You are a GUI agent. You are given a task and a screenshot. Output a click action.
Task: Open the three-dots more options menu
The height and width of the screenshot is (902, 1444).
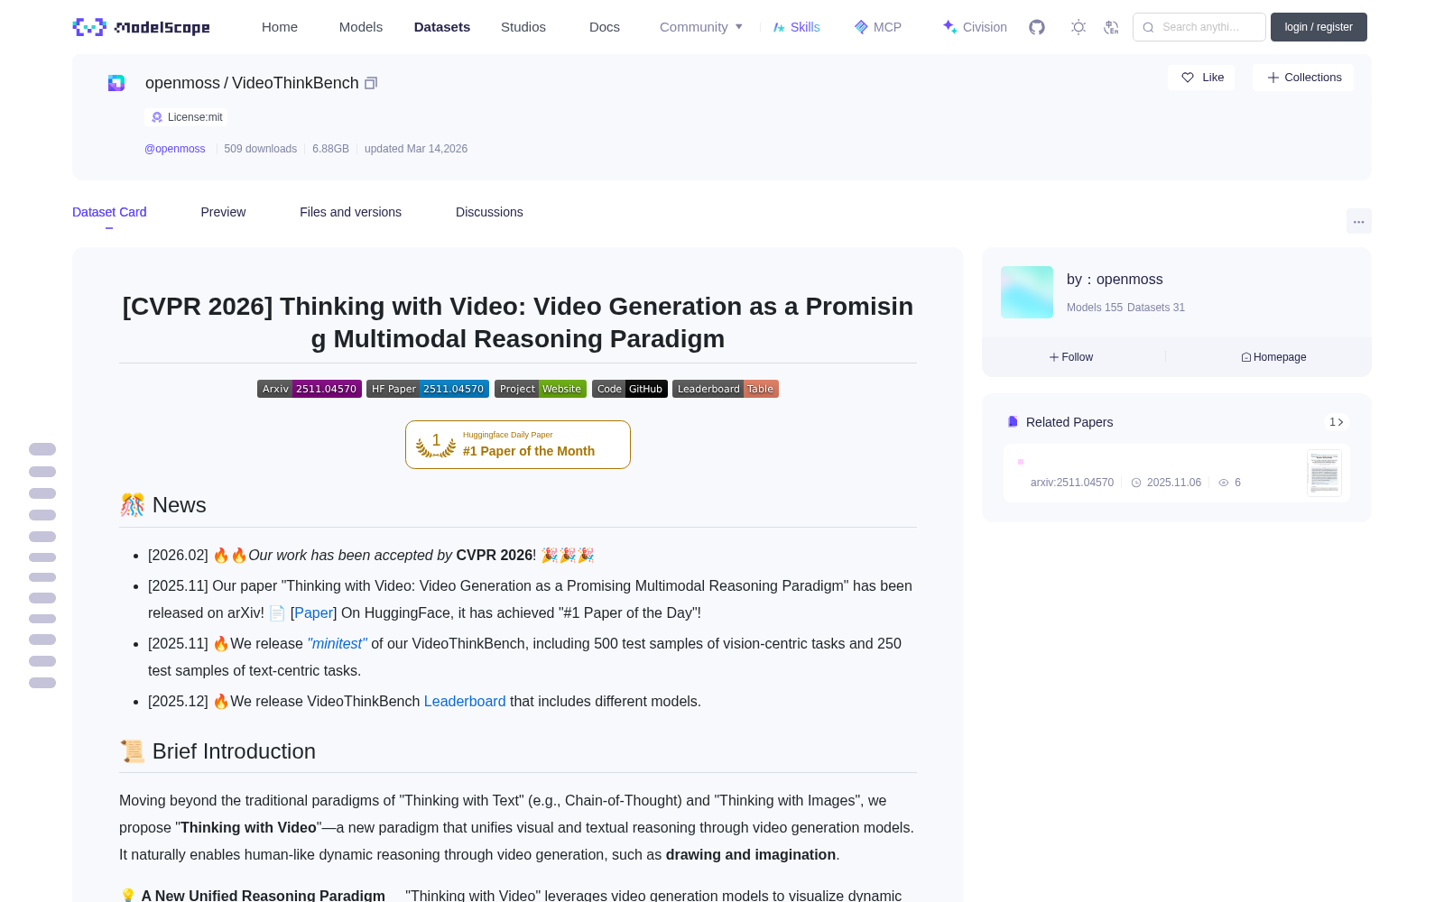click(1358, 221)
